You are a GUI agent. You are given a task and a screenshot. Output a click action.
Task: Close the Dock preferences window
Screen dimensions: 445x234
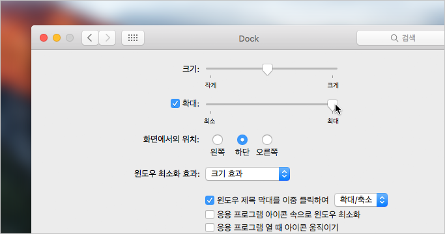44,38
